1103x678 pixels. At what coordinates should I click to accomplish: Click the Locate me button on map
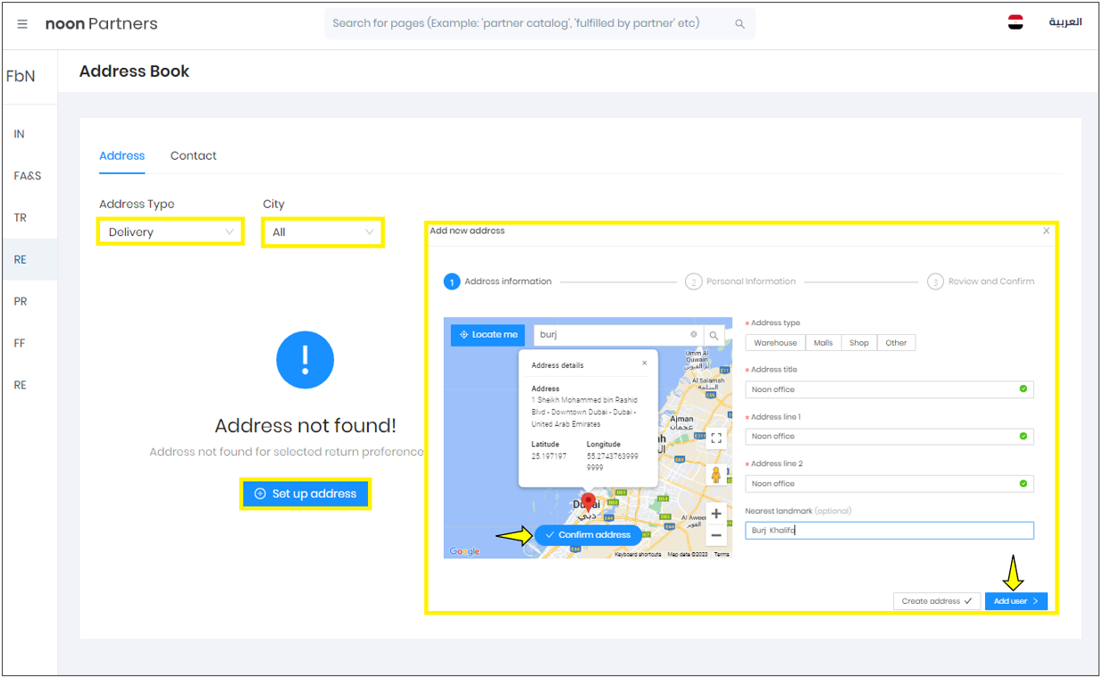(488, 335)
